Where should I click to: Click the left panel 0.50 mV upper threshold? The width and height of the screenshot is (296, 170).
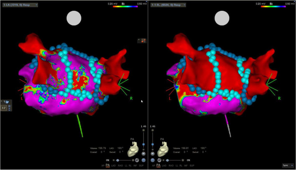[142, 4]
